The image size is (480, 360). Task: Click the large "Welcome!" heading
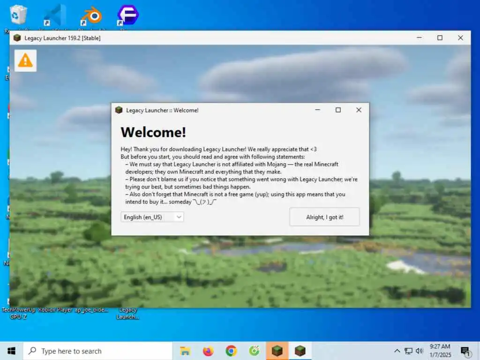click(x=153, y=132)
